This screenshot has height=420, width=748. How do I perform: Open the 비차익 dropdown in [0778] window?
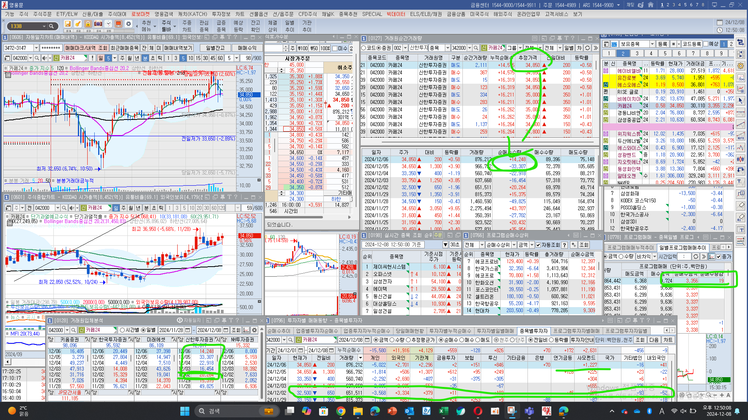click(655, 257)
